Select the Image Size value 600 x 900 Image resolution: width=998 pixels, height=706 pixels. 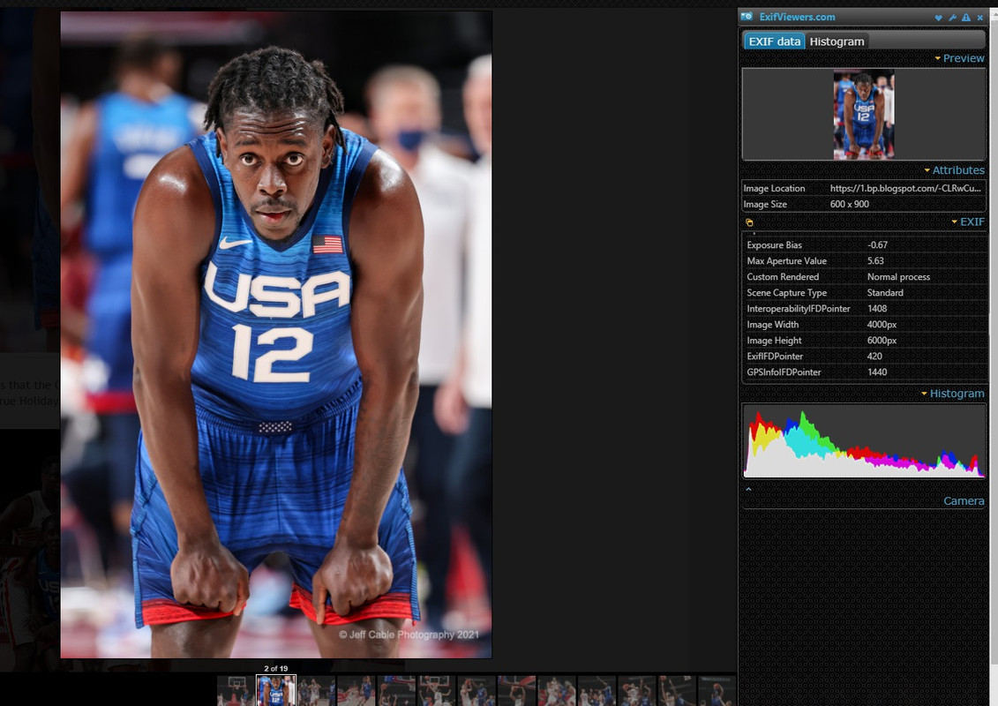click(849, 205)
